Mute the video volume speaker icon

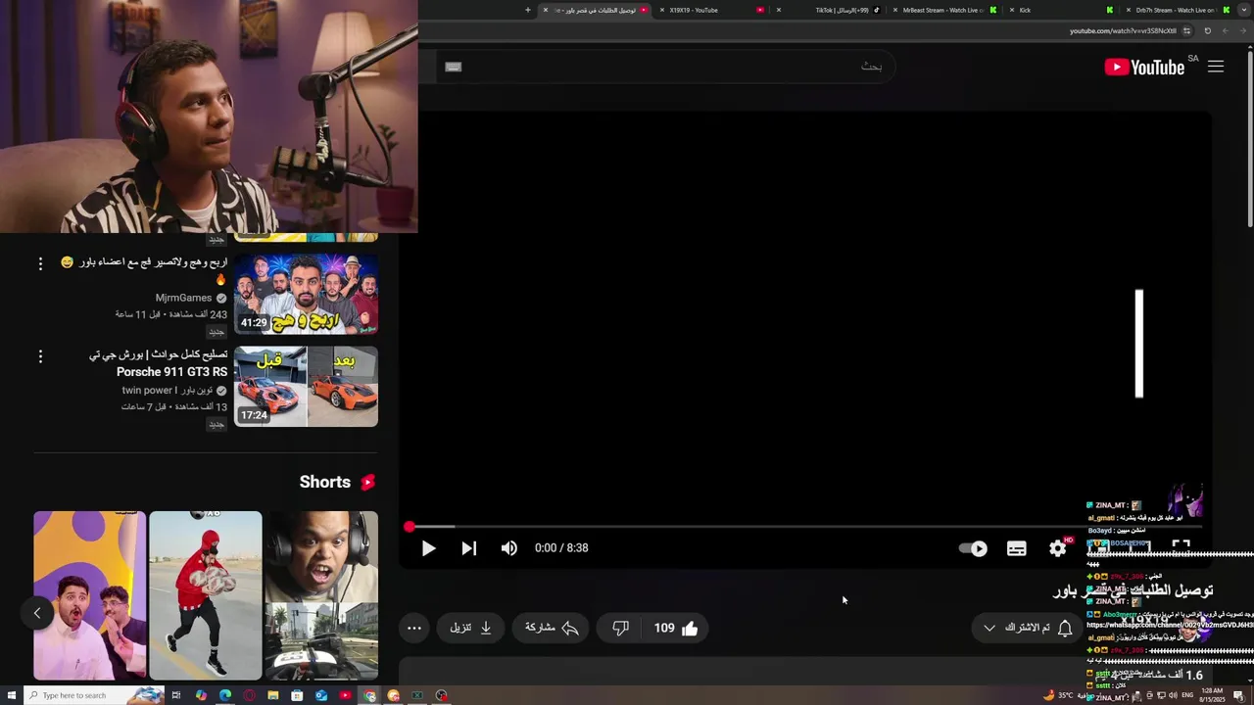(508, 548)
